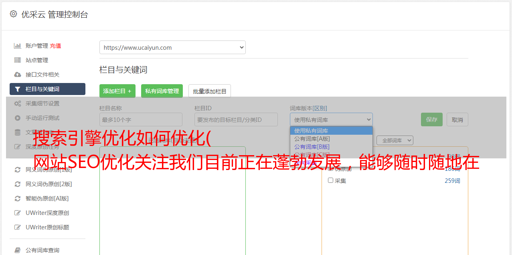Screen dimensions: 512x255
Task: Click the red 充值 recharge link
Action: 56,46
